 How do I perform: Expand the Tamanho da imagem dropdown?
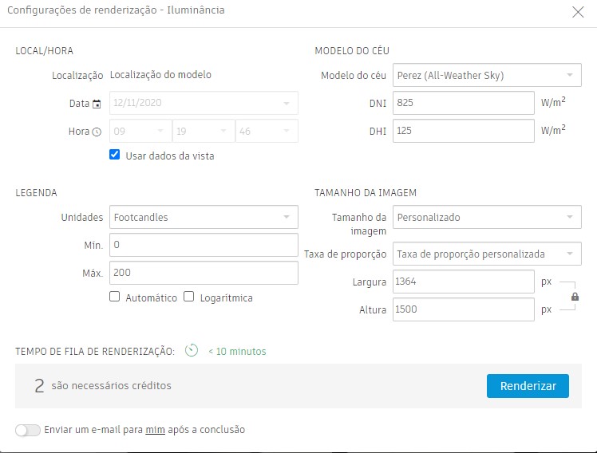[486, 217]
